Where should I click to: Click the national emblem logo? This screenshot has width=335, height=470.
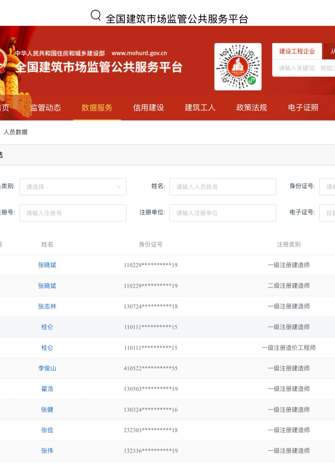pos(3,62)
